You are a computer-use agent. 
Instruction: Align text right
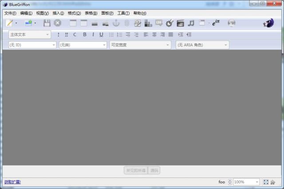(x=162, y=35)
